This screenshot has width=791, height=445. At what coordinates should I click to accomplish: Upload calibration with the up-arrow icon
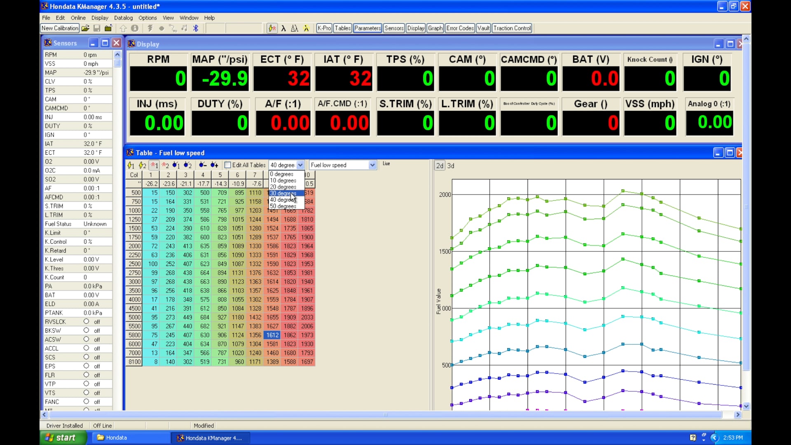[124, 28]
